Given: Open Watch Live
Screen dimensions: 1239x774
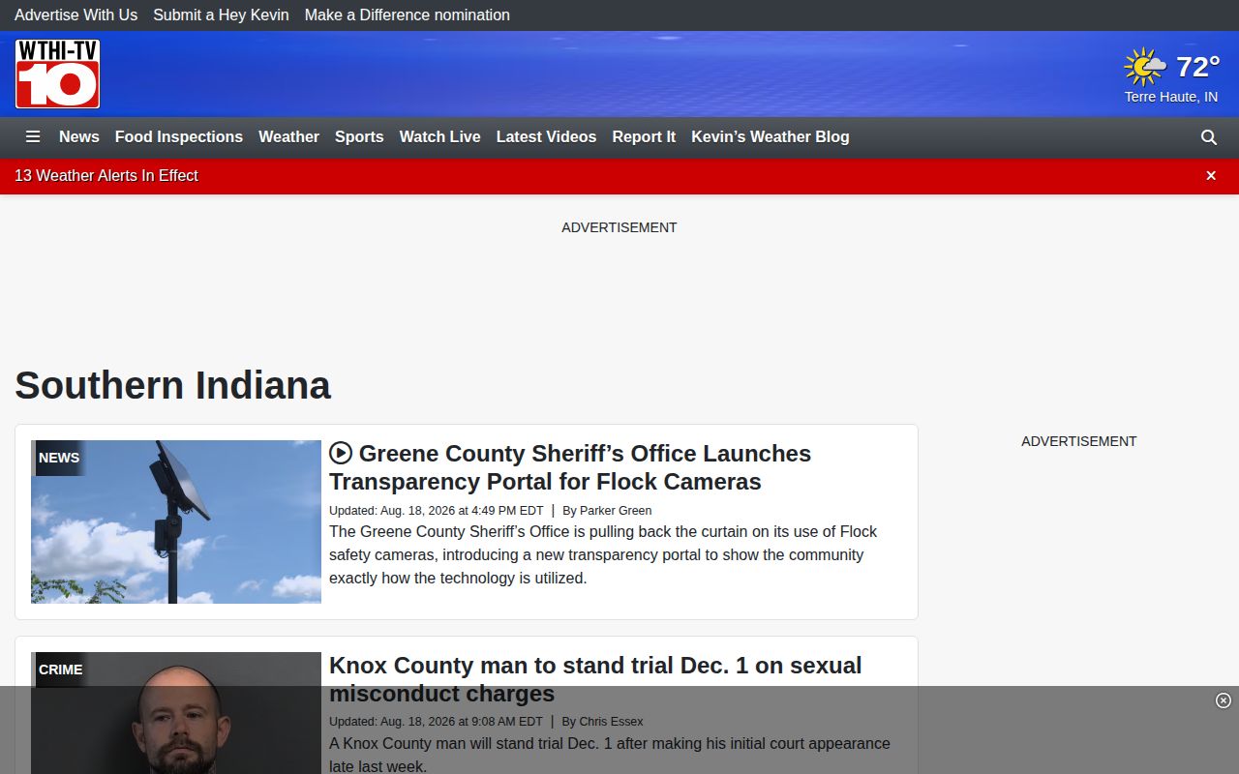Looking at the screenshot, I should (440, 137).
